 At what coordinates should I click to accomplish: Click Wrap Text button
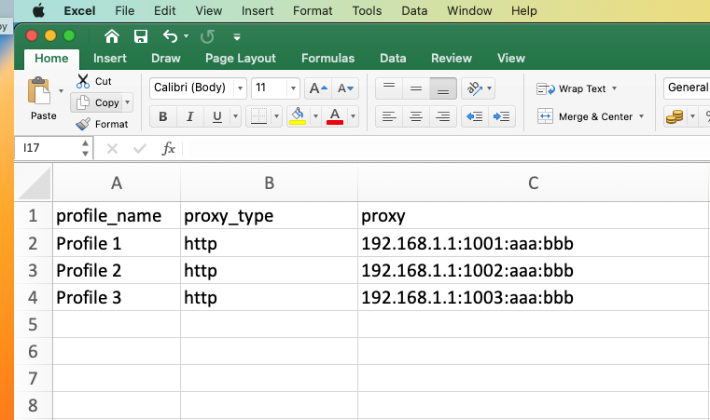[571, 88]
